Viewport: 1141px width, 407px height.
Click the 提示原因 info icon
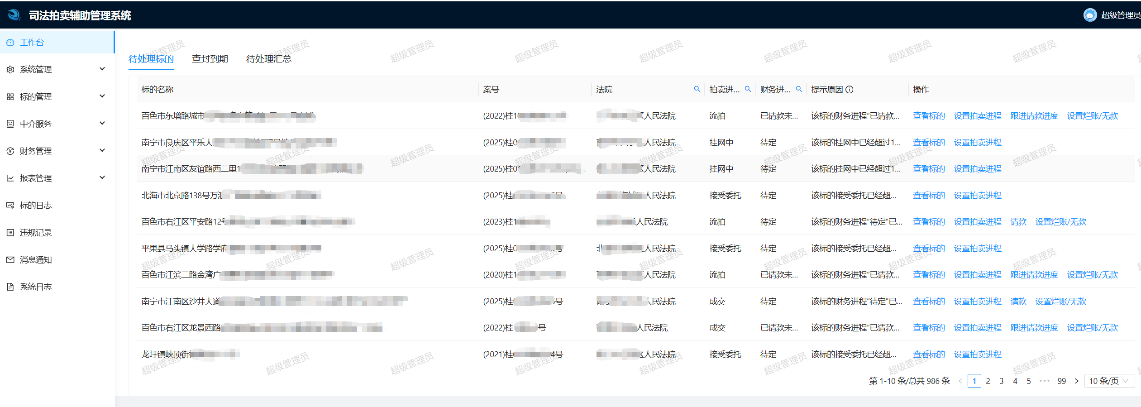click(850, 90)
